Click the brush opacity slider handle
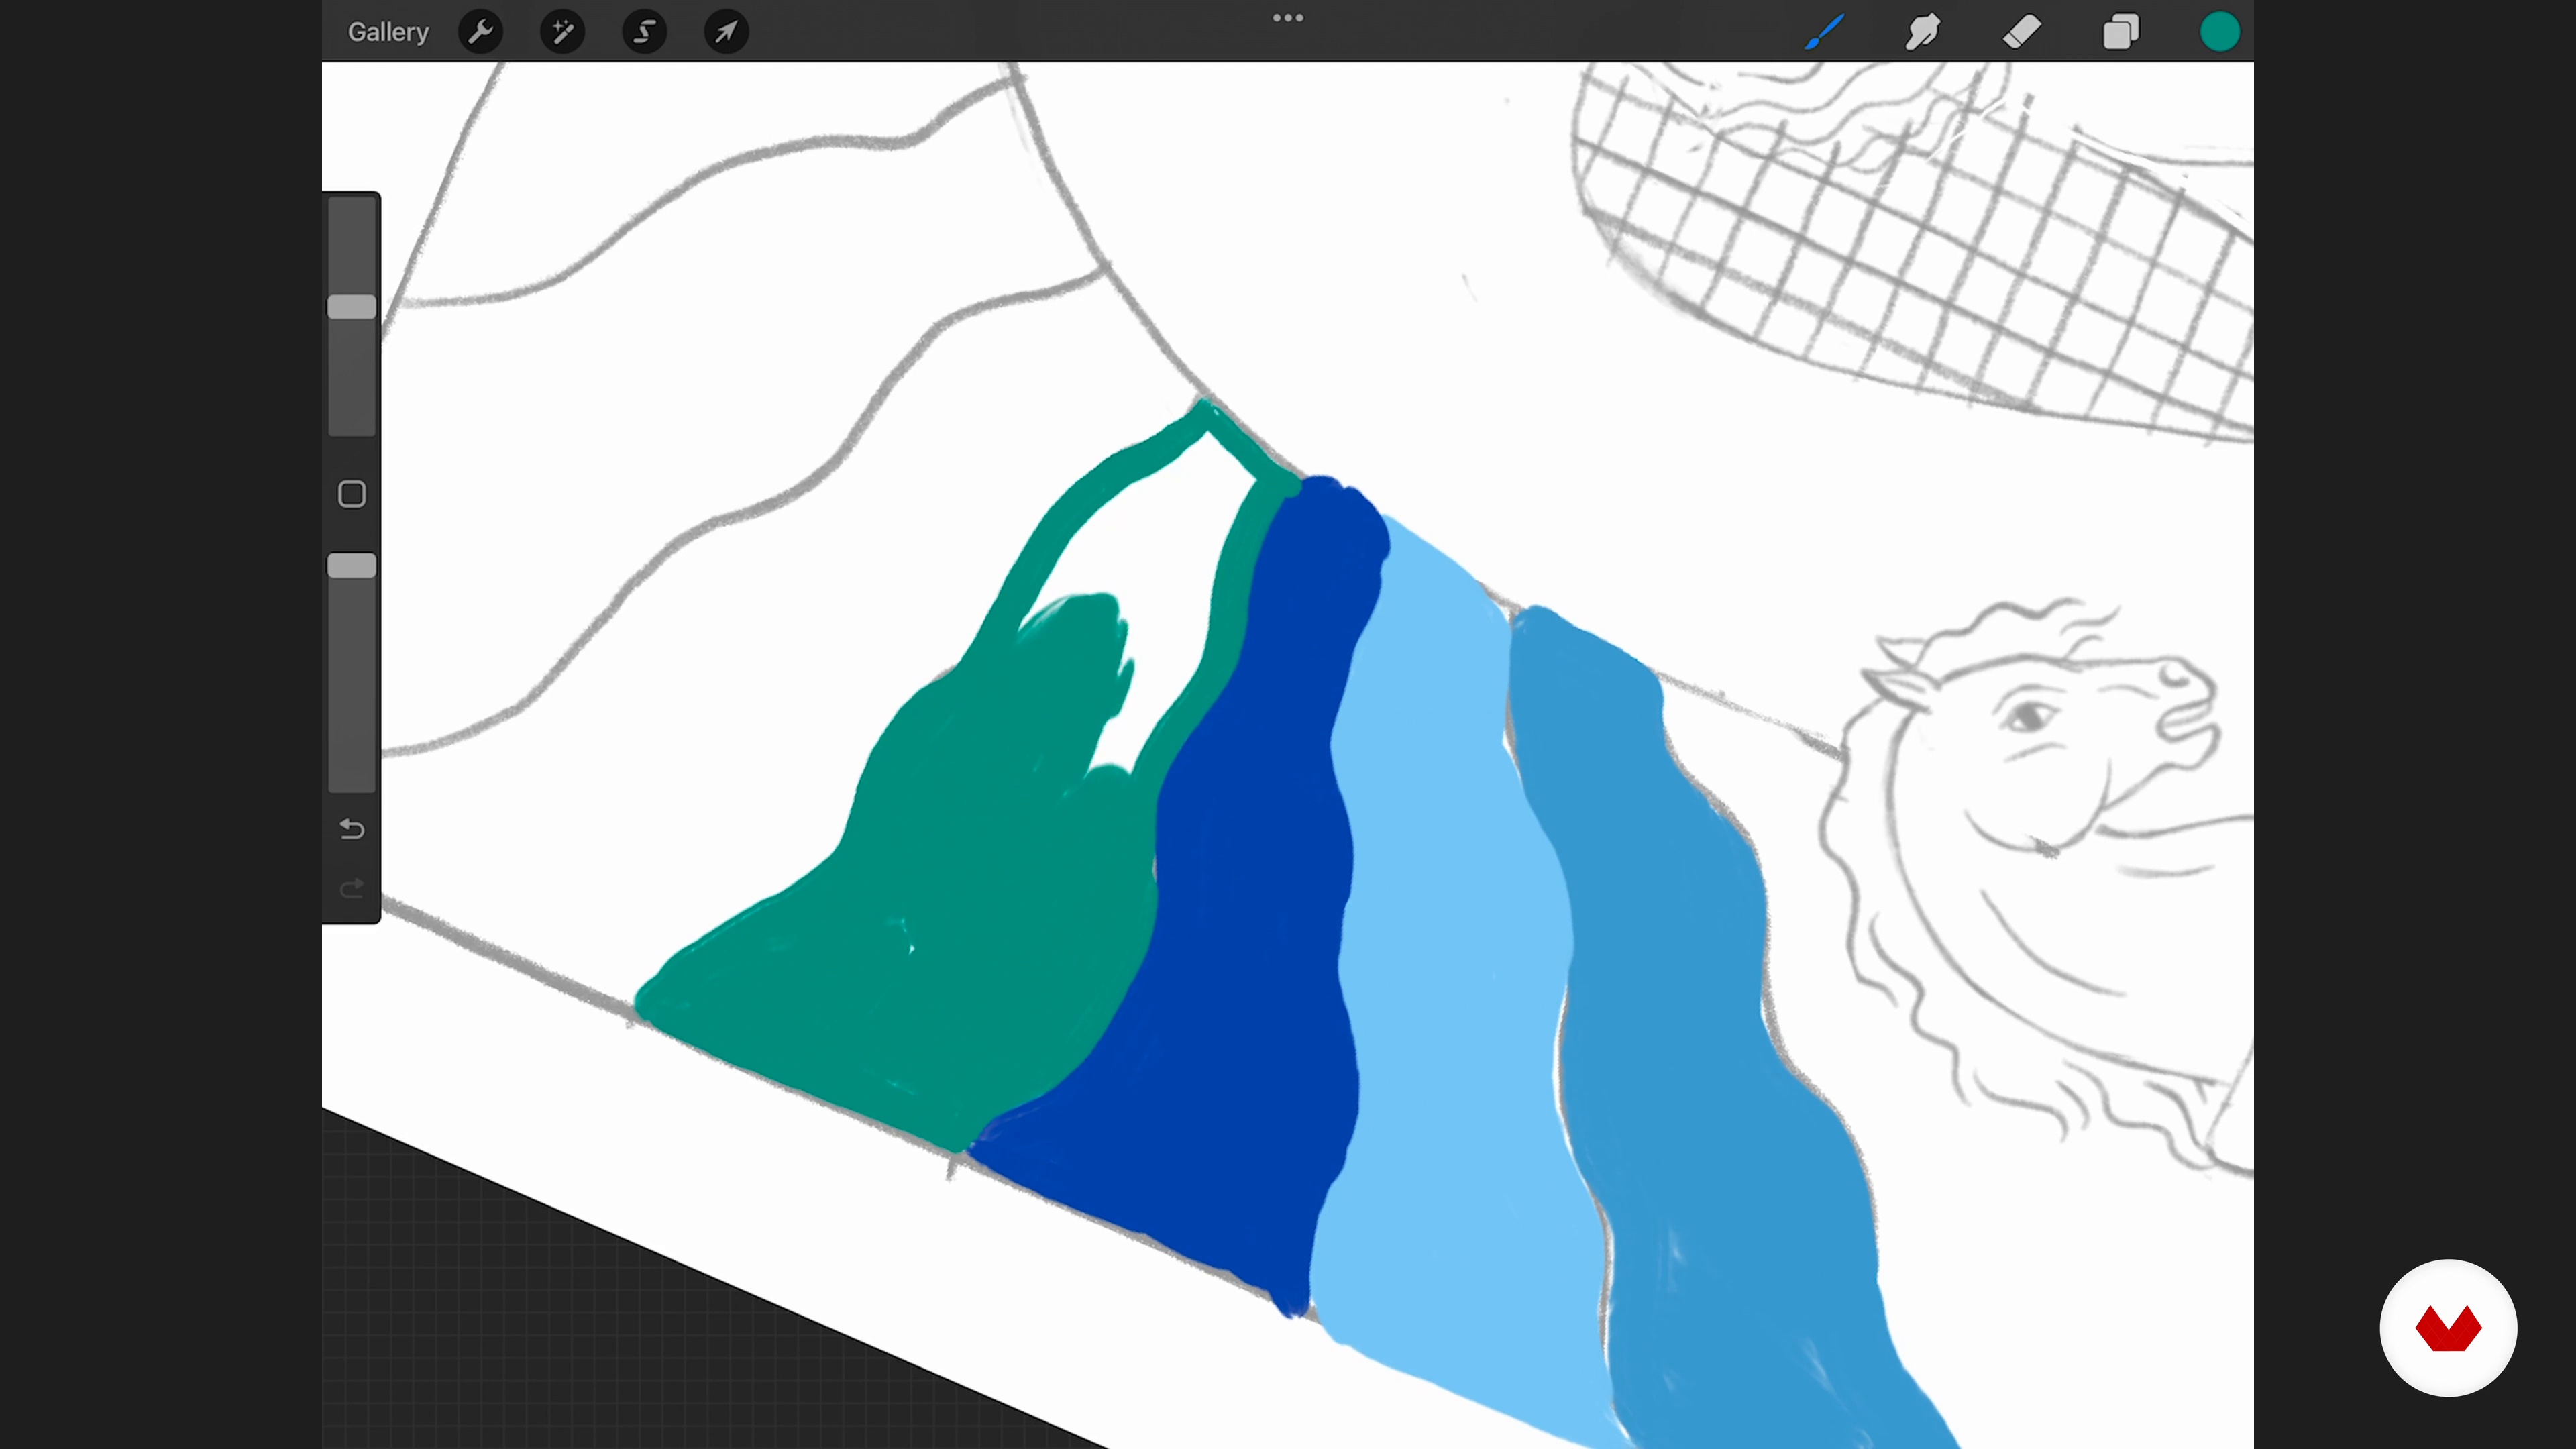The height and width of the screenshot is (1449, 2576). coord(352,566)
